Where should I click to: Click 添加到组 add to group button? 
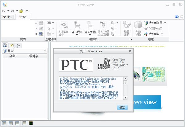click(152, 34)
